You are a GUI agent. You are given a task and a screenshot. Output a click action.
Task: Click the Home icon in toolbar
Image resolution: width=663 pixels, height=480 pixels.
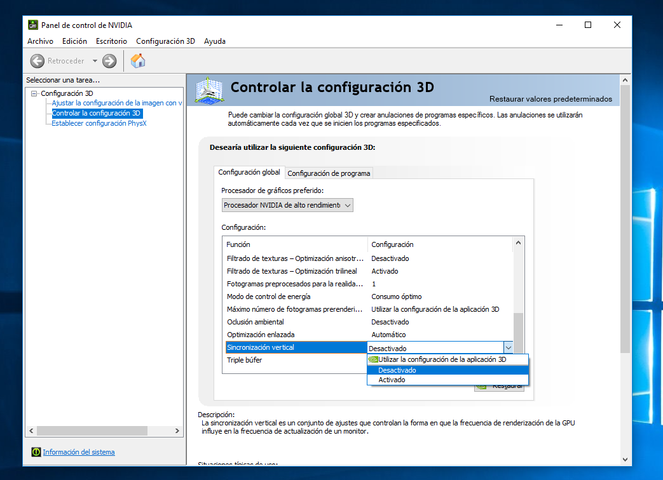(138, 61)
